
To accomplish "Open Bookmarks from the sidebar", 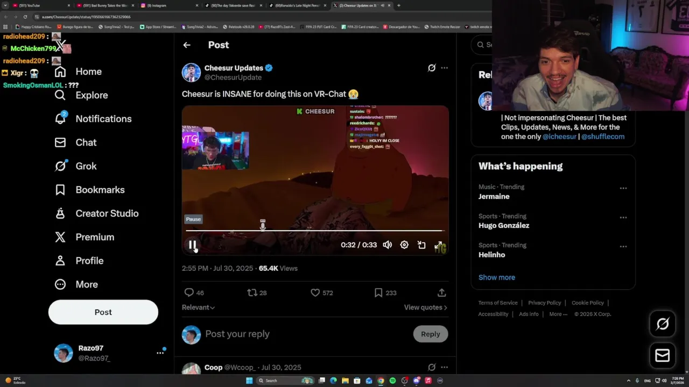I will coord(89,190).
